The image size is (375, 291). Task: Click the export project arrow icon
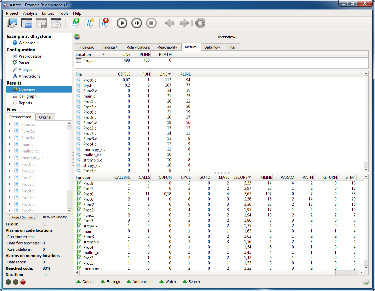click(56, 23)
